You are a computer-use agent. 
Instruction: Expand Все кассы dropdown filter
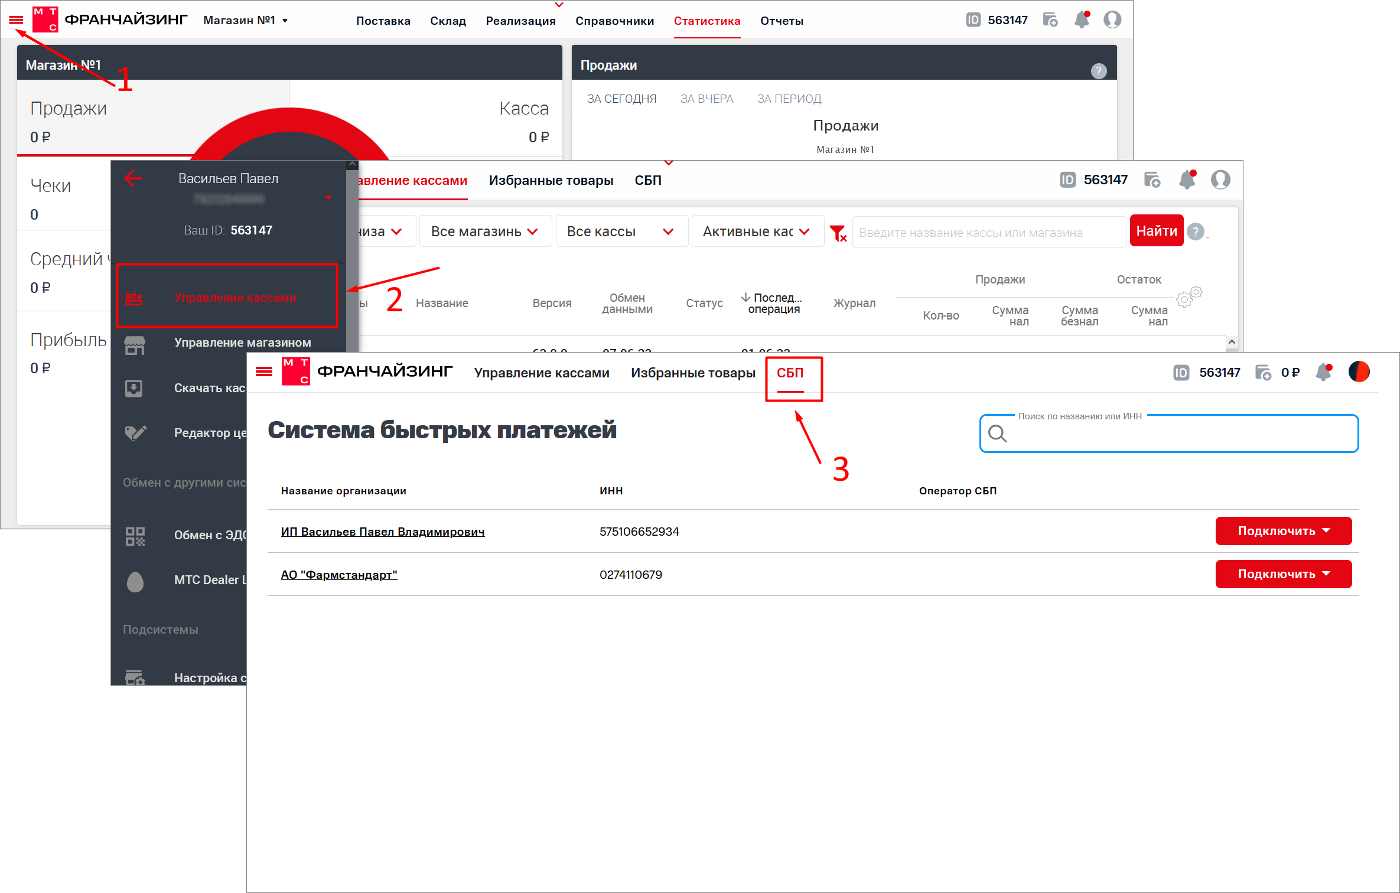pyautogui.click(x=621, y=231)
